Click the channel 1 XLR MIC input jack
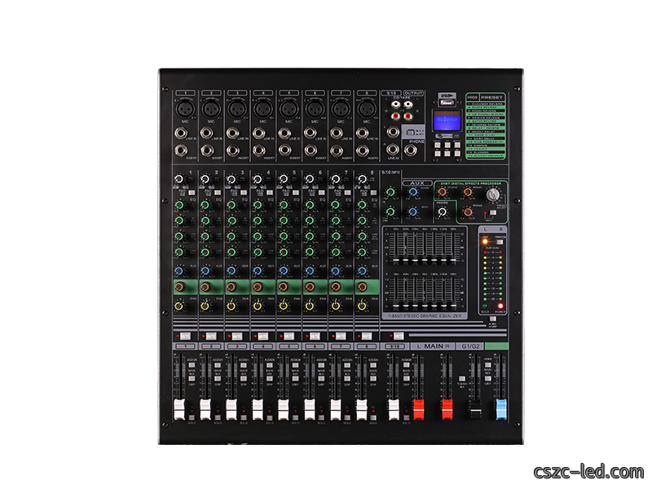652x489 pixels. pyautogui.click(x=185, y=109)
